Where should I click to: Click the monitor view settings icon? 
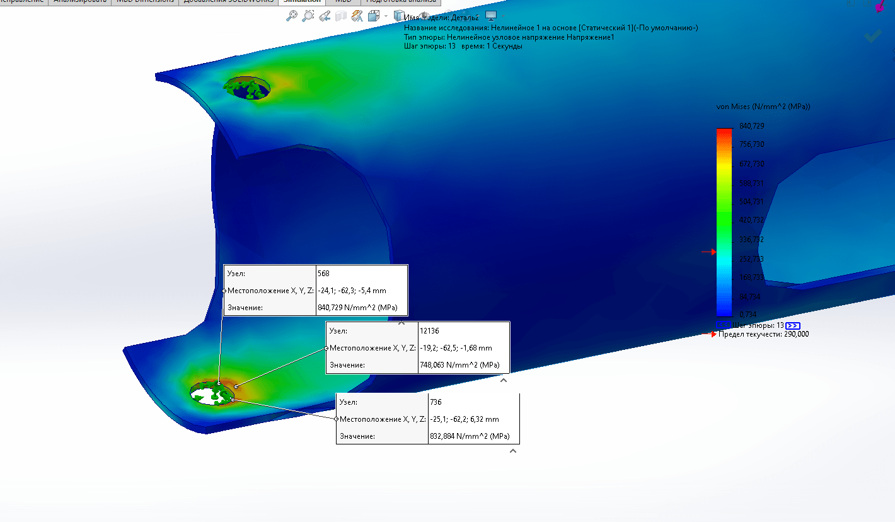pyautogui.click(x=491, y=16)
